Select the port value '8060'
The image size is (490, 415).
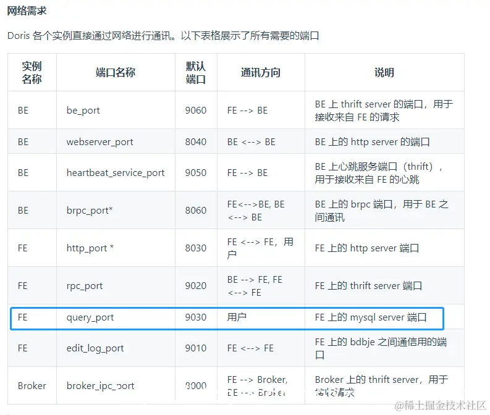[196, 211]
